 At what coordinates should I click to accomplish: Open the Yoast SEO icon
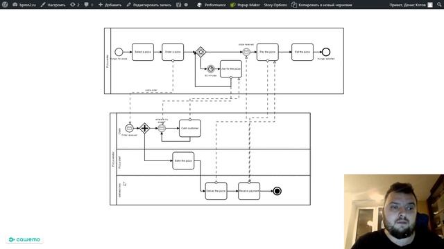pos(179,5)
